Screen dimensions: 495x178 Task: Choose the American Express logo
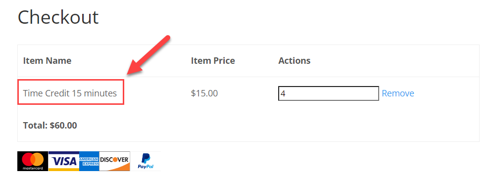coord(89,161)
